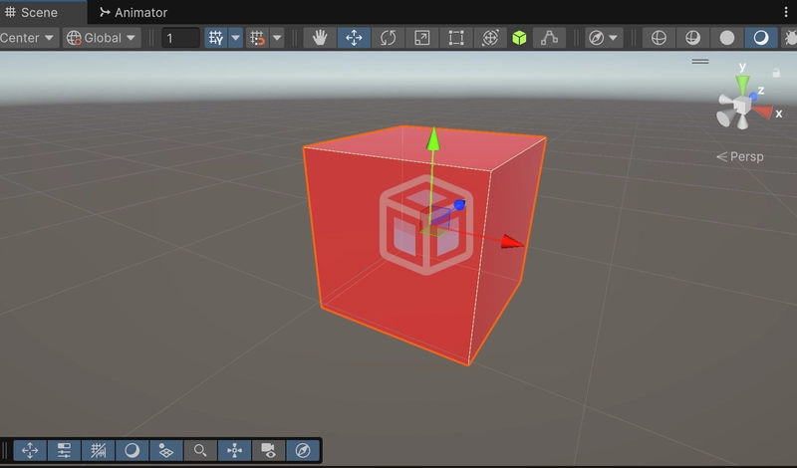Open the Center pivot mode dropdown

(x=28, y=38)
